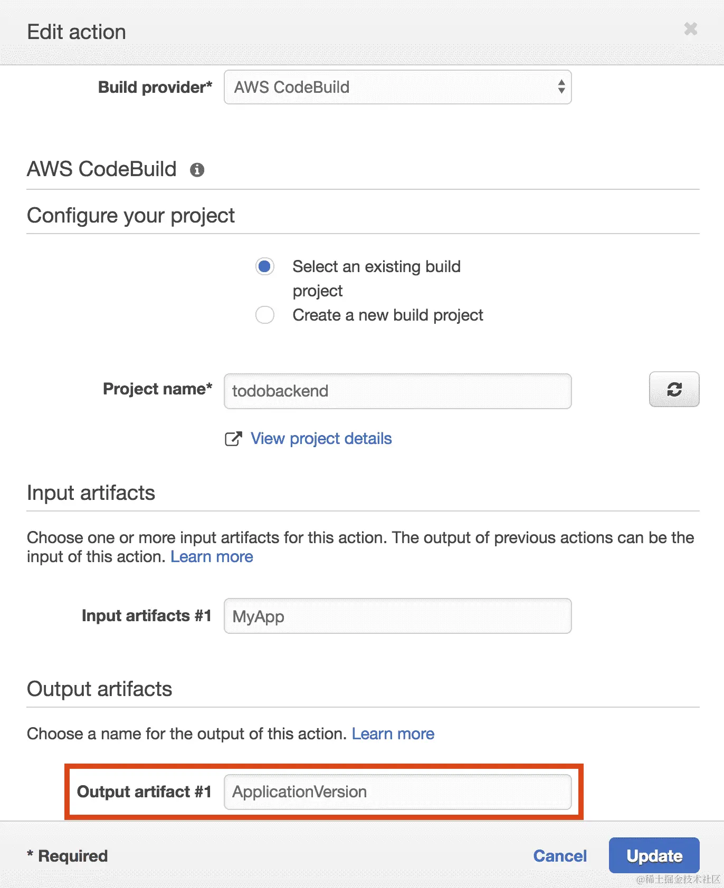Click the Edit action dialog title

click(x=77, y=32)
